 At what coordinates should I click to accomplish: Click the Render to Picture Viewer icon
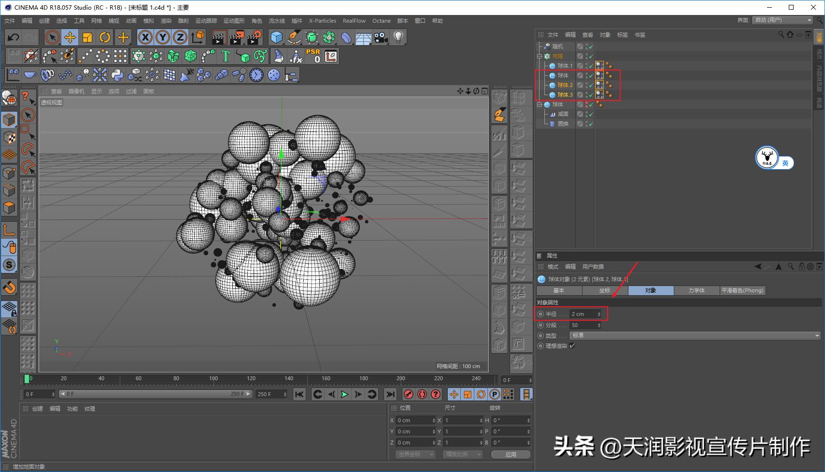[236, 37]
